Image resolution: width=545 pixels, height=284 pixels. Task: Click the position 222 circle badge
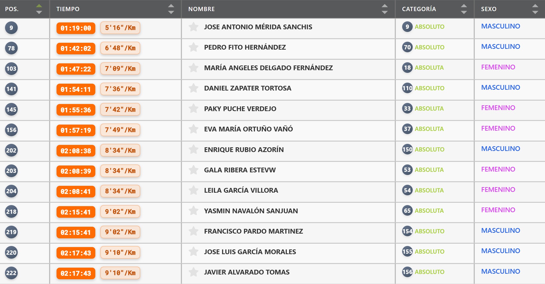(x=11, y=273)
